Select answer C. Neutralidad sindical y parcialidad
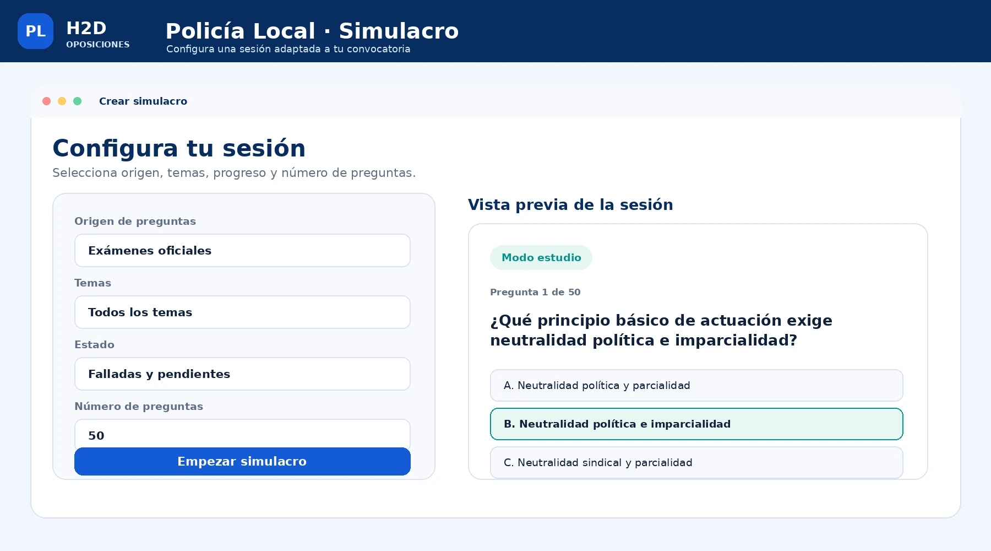 point(696,462)
